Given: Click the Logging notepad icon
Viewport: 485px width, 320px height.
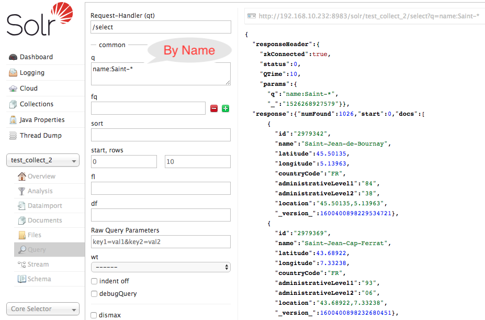Looking at the screenshot, I should pos(13,73).
